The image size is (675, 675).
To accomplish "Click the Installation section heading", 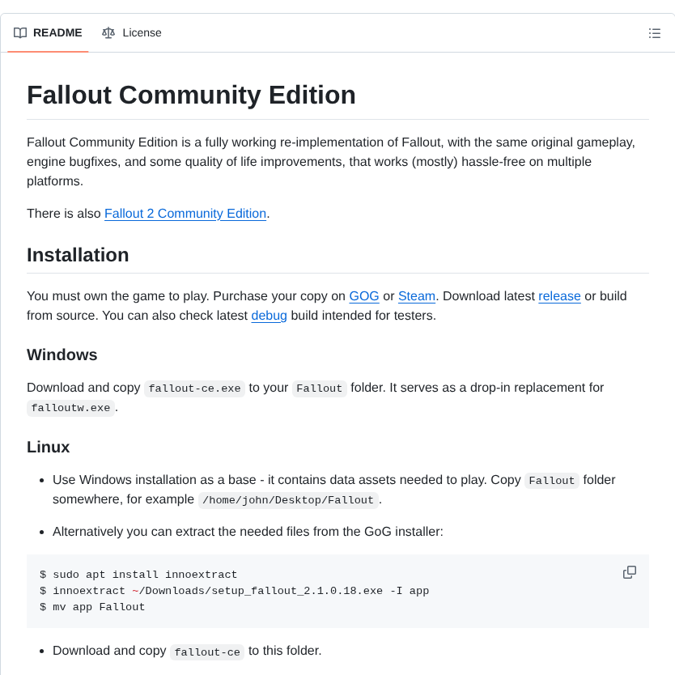I will [78, 255].
